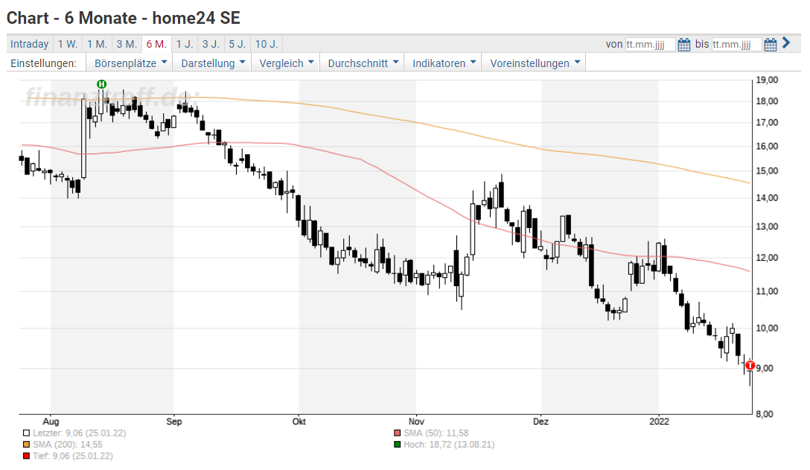Click the 'Einstellungen:' label
Viewport: 810px width, 470px height.
tap(43, 63)
